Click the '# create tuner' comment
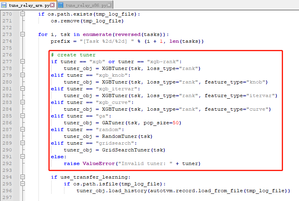The height and width of the screenshot is (201, 299). (73, 55)
